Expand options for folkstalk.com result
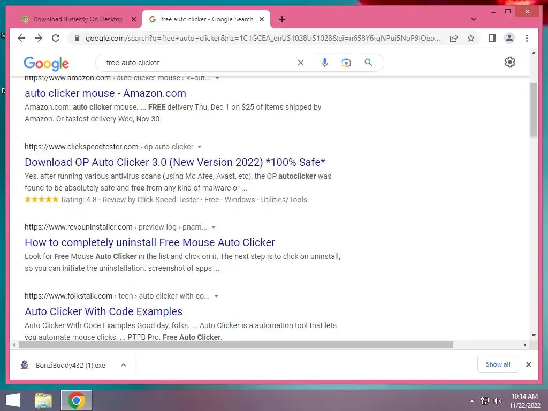This screenshot has width=548, height=411. point(216,296)
